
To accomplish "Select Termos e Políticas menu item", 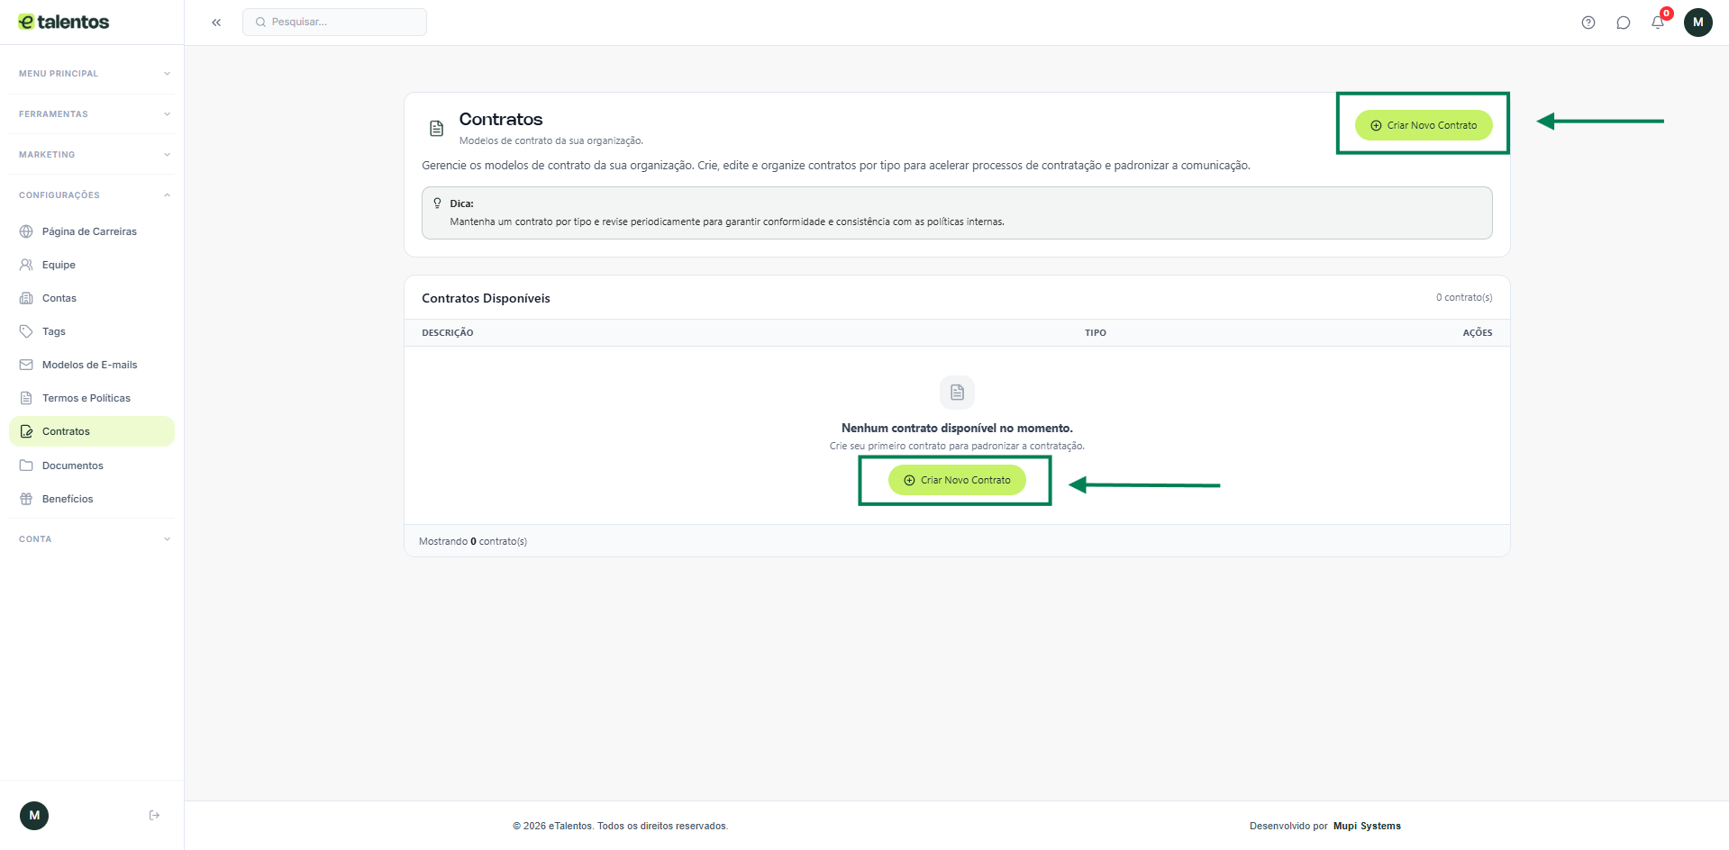I will coord(86,398).
